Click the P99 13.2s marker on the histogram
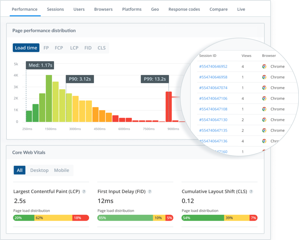 (155, 79)
